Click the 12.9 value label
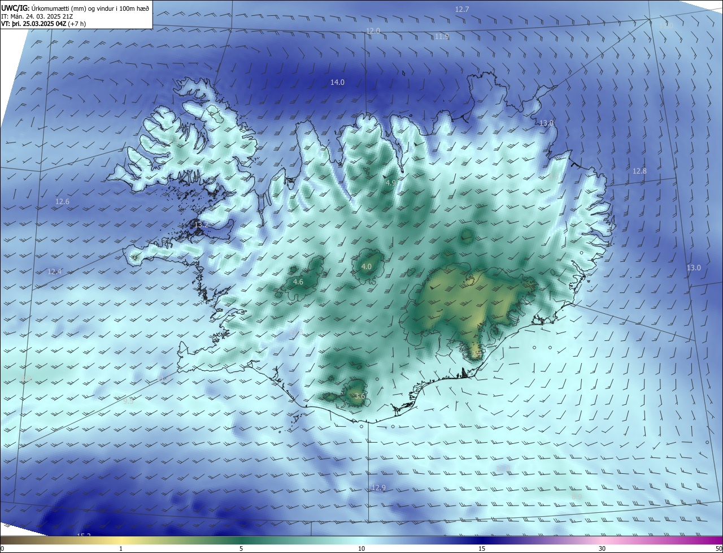This screenshot has height=553, width=723. [x=378, y=487]
